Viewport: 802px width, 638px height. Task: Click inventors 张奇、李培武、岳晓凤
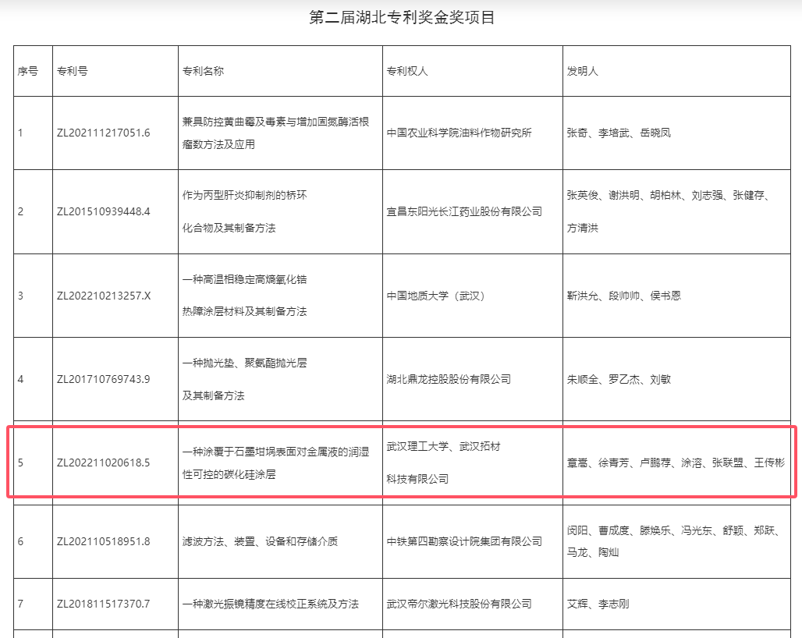point(619,133)
